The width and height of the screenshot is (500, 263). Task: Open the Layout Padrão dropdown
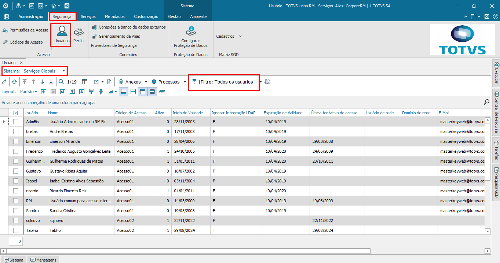(x=28, y=92)
